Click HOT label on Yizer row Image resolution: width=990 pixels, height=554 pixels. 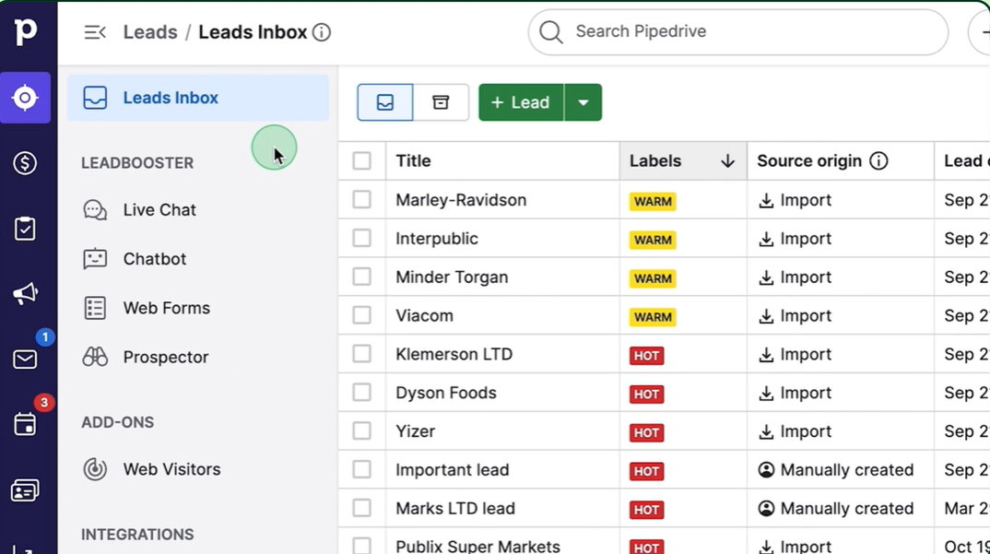[646, 432]
